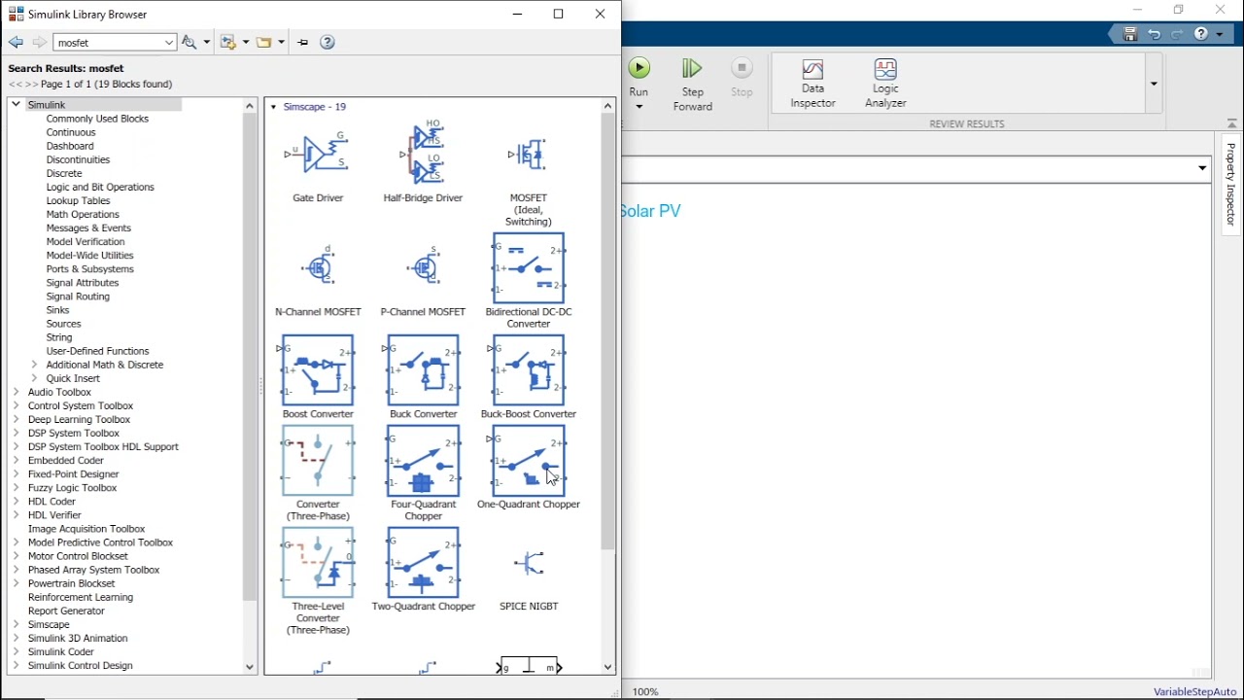Select Motor Control Blockset in tree
Viewport: 1244px width, 700px height.
[x=78, y=556]
